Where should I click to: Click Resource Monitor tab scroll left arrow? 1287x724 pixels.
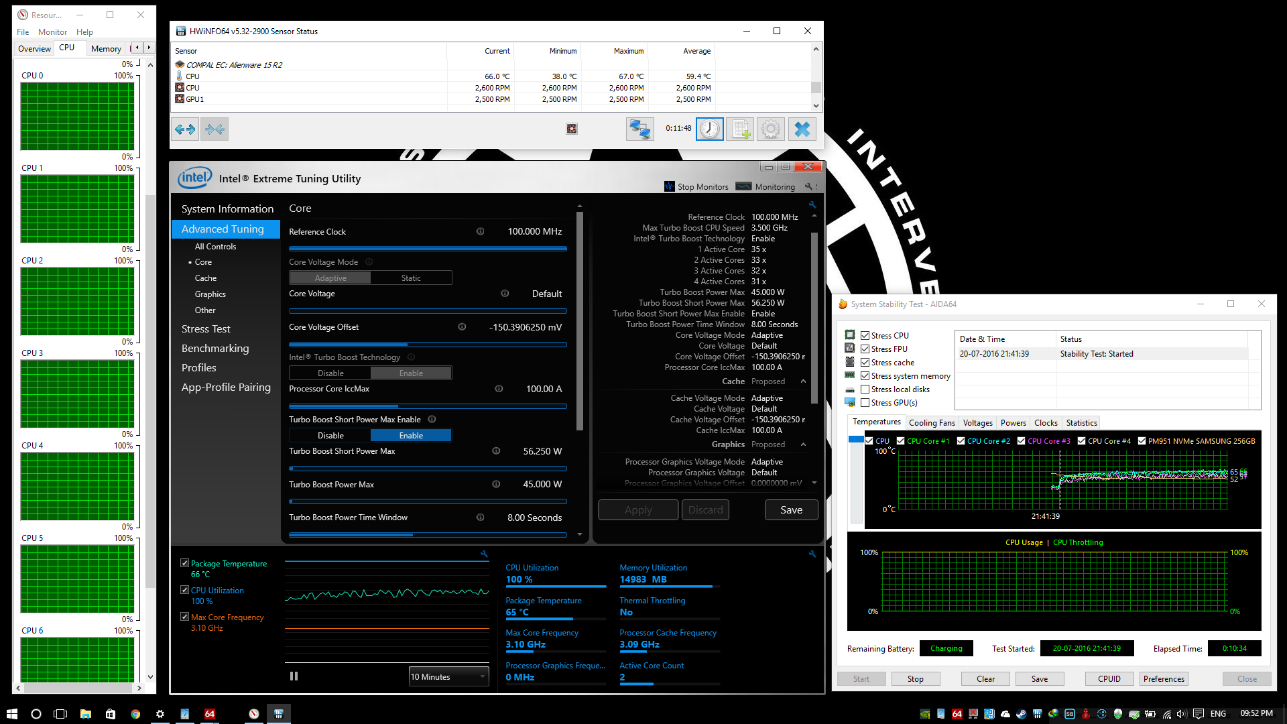click(x=137, y=48)
